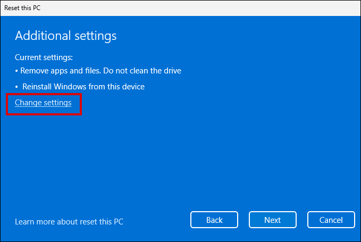Proceed with the Next button
The image size is (361, 242).
click(272, 220)
